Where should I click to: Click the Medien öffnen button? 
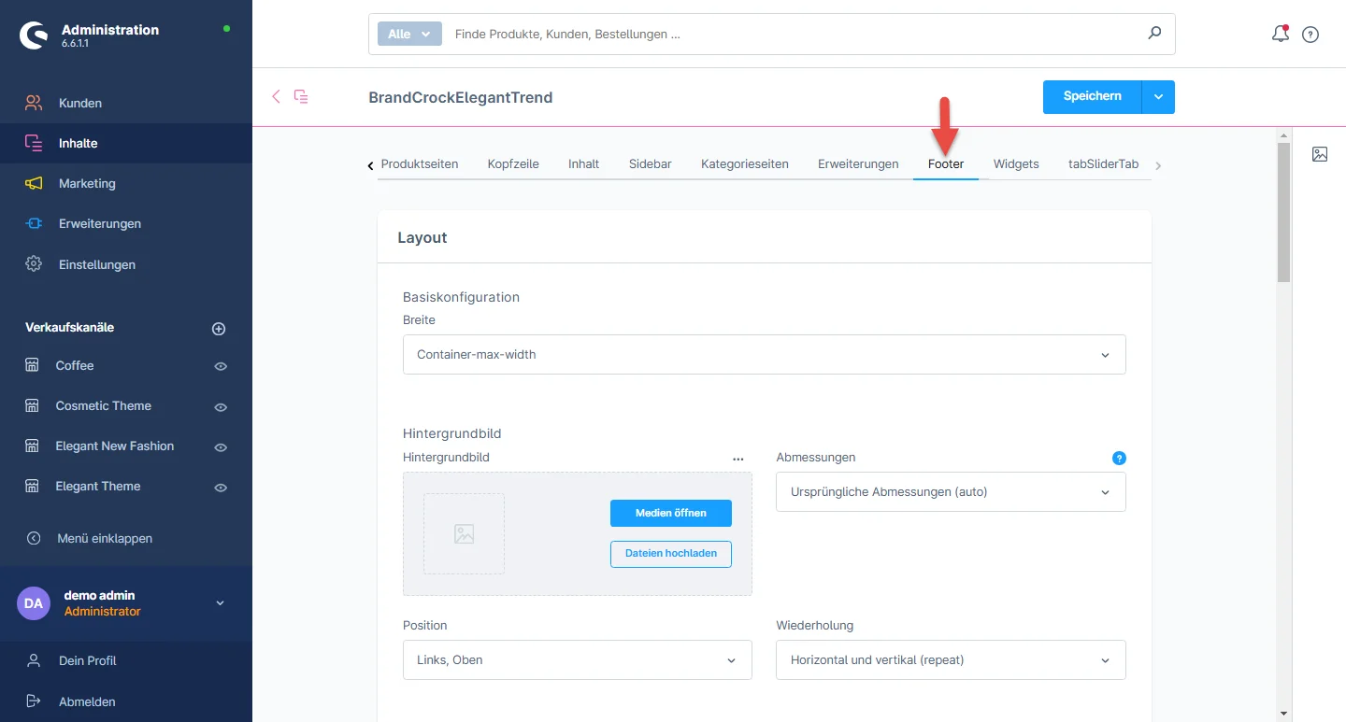670,513
